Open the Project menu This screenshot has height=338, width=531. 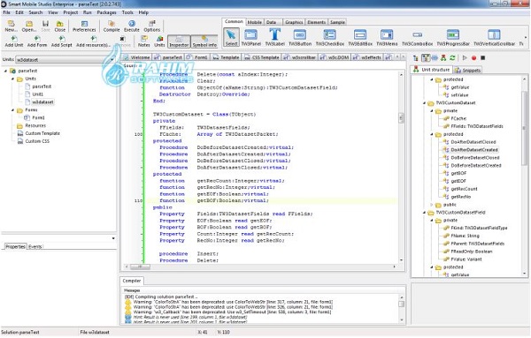click(x=71, y=12)
